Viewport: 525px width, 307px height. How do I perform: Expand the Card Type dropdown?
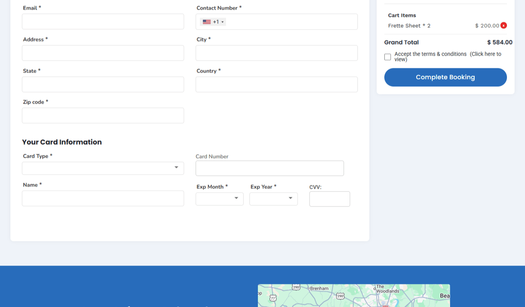[103, 168]
